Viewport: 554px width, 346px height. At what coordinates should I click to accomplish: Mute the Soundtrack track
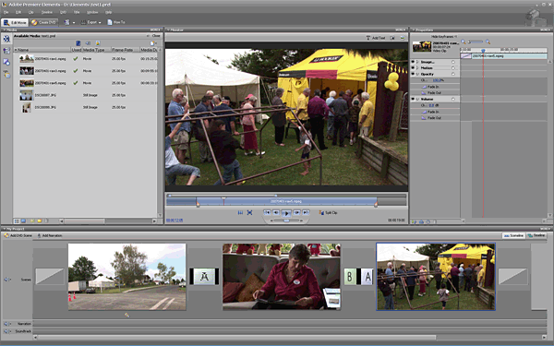(6, 331)
